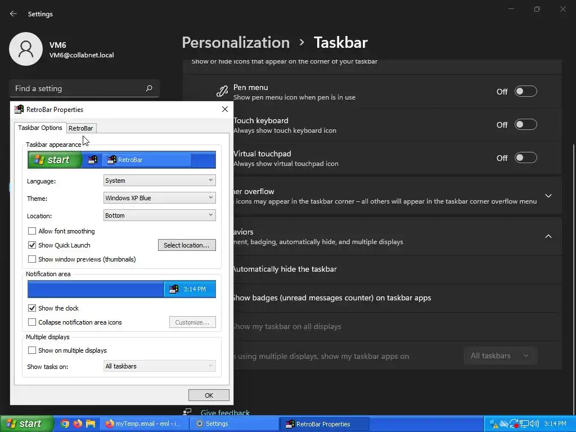Uncheck Show the clock
Image resolution: width=576 pixels, height=432 pixels.
click(32, 308)
